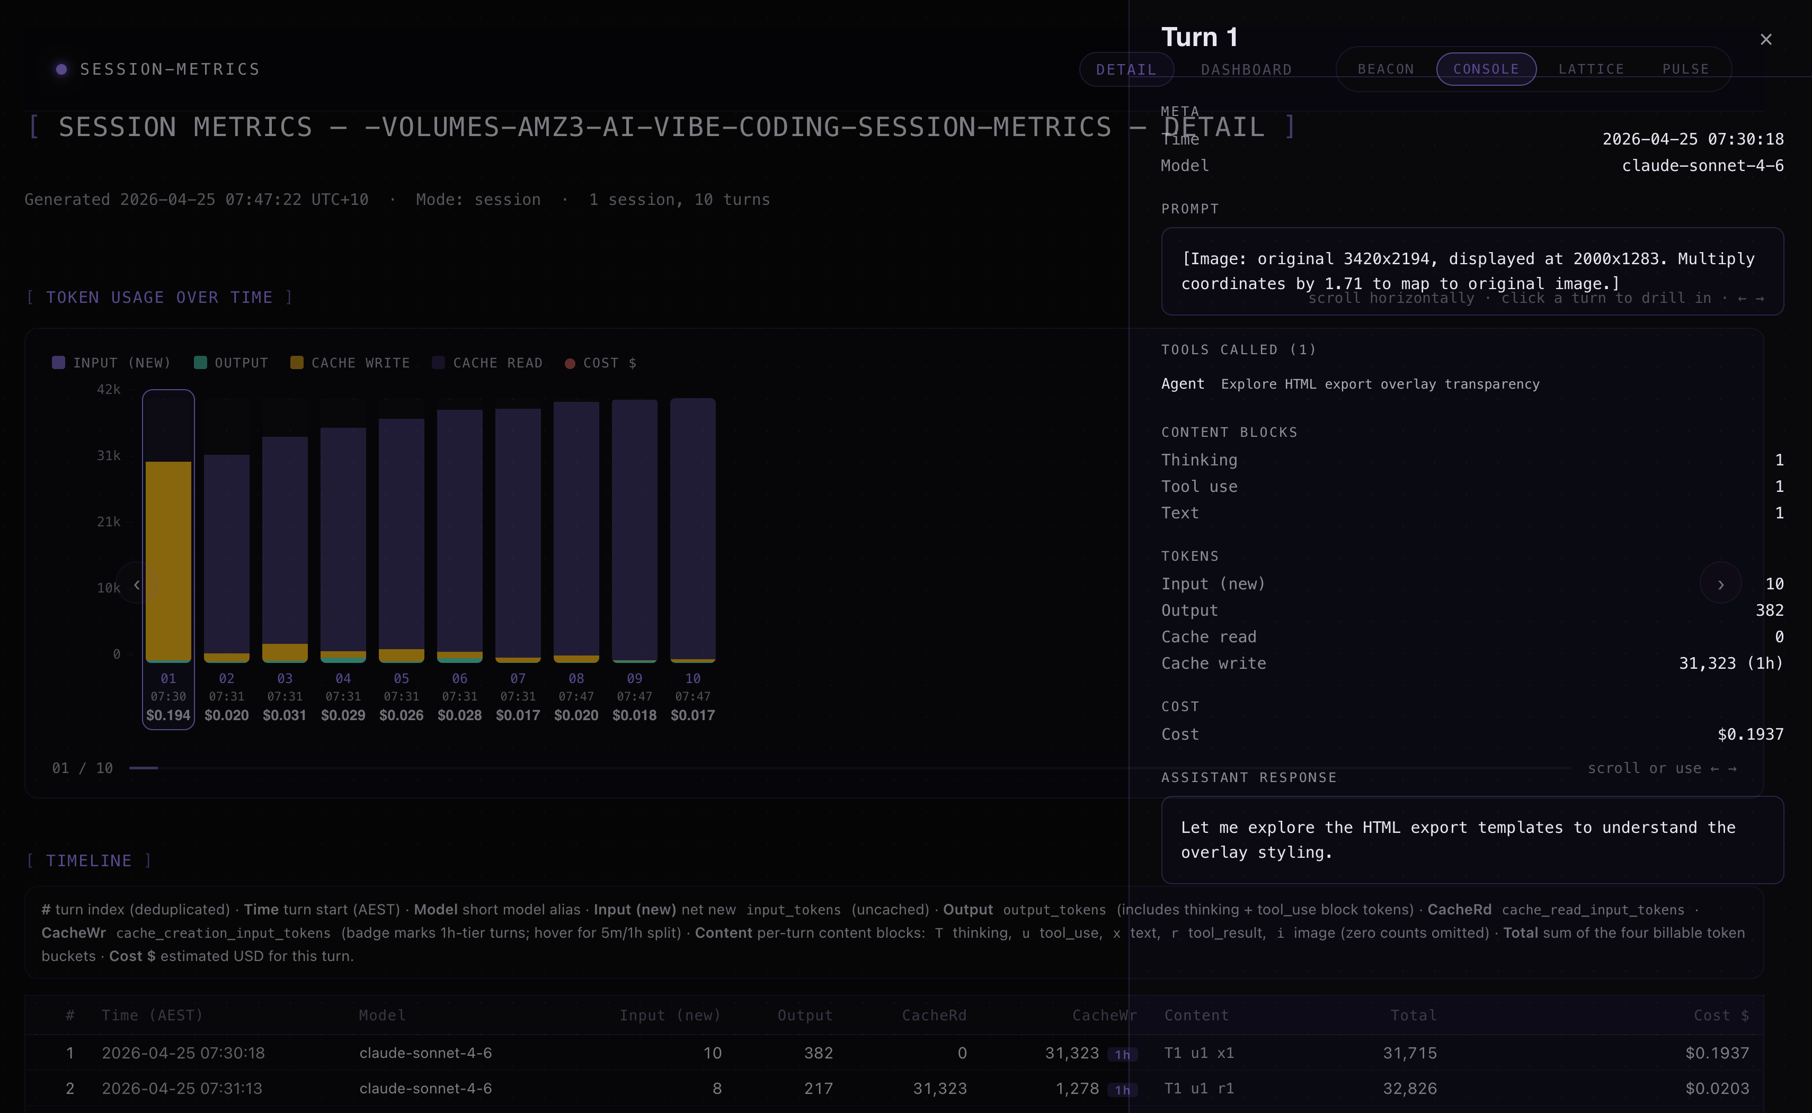The width and height of the screenshot is (1812, 1113).
Task: Select the Lattice theme option
Action: pyautogui.click(x=1591, y=69)
